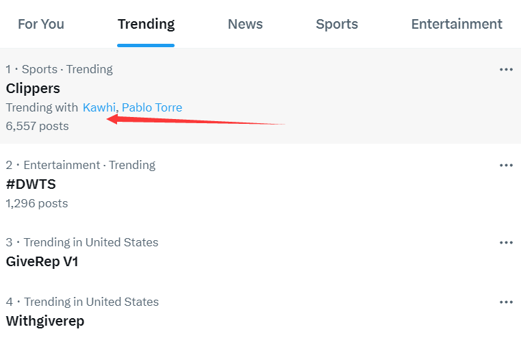Open the #DWTS trending topic
This screenshot has width=521, height=351.
[31, 184]
